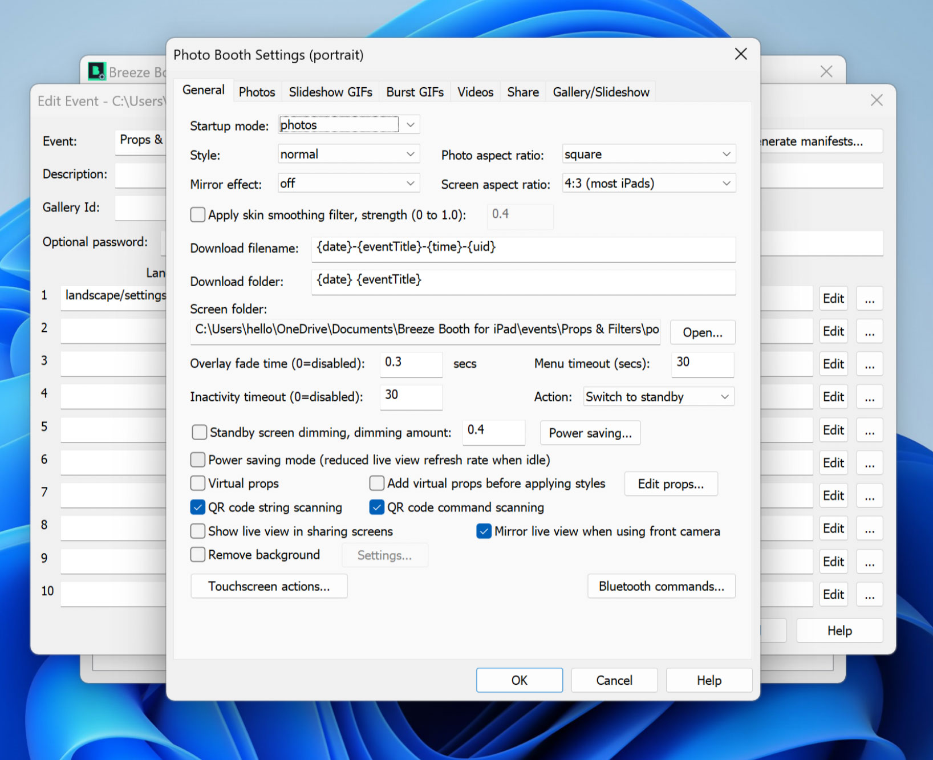Viewport: 933px width, 760px height.
Task: Click the Breeze Booth app logo icon
Action: point(97,72)
